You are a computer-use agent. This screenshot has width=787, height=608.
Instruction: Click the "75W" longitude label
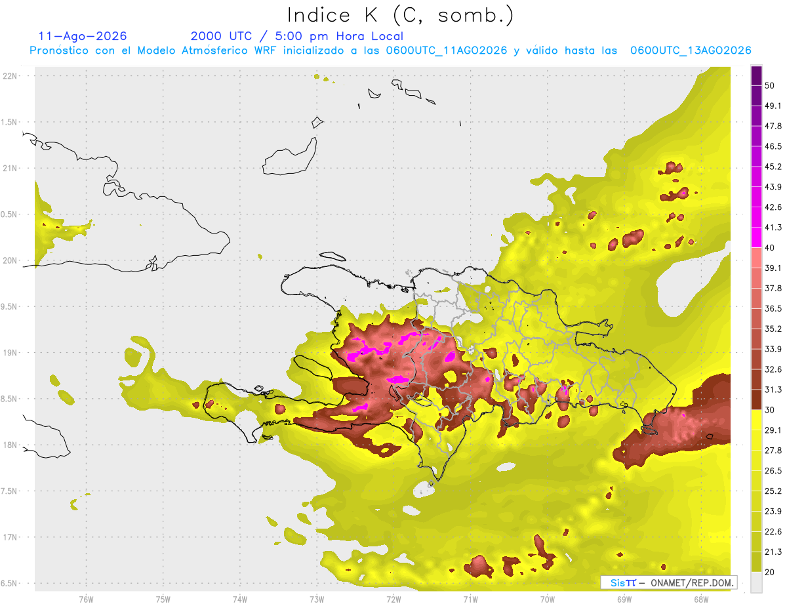(x=163, y=599)
